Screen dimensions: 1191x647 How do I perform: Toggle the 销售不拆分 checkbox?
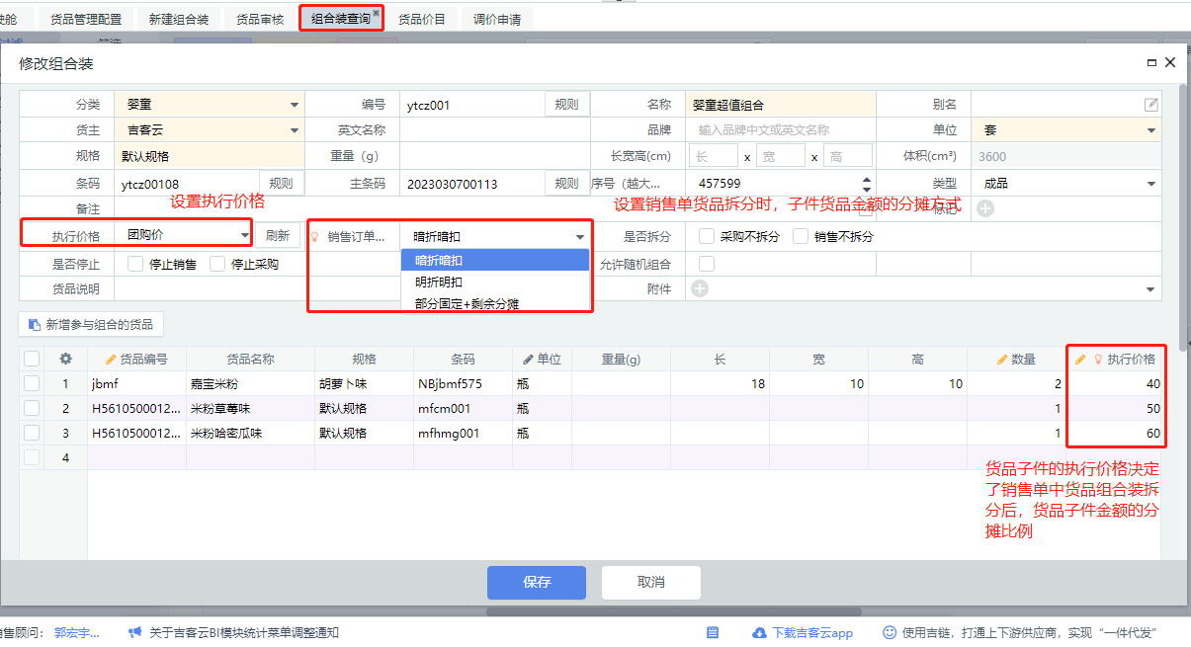tap(801, 236)
